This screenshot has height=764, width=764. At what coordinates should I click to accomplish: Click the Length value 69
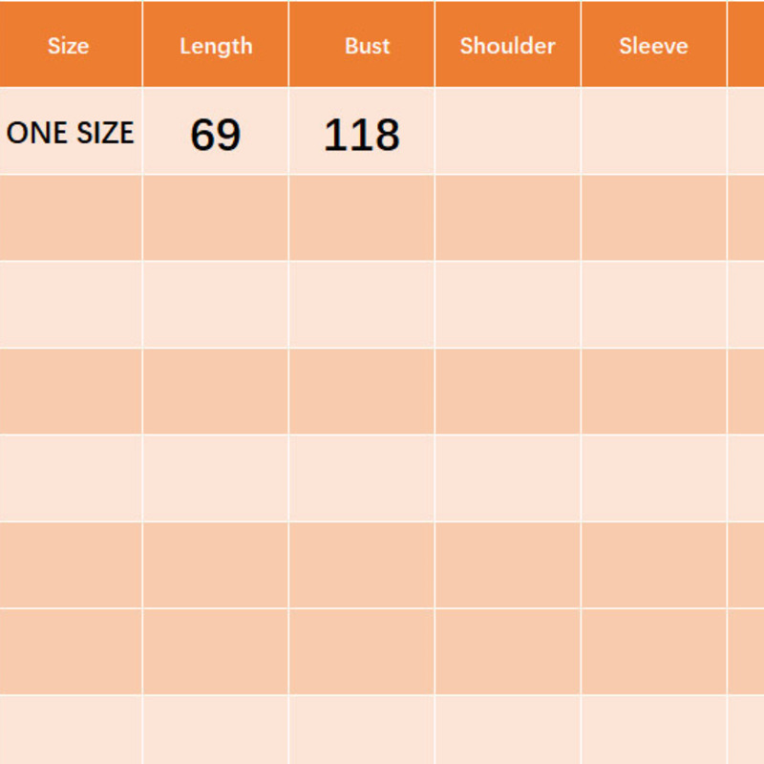(x=216, y=135)
